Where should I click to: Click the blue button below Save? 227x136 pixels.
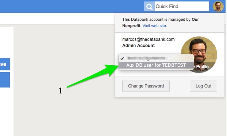5,80
